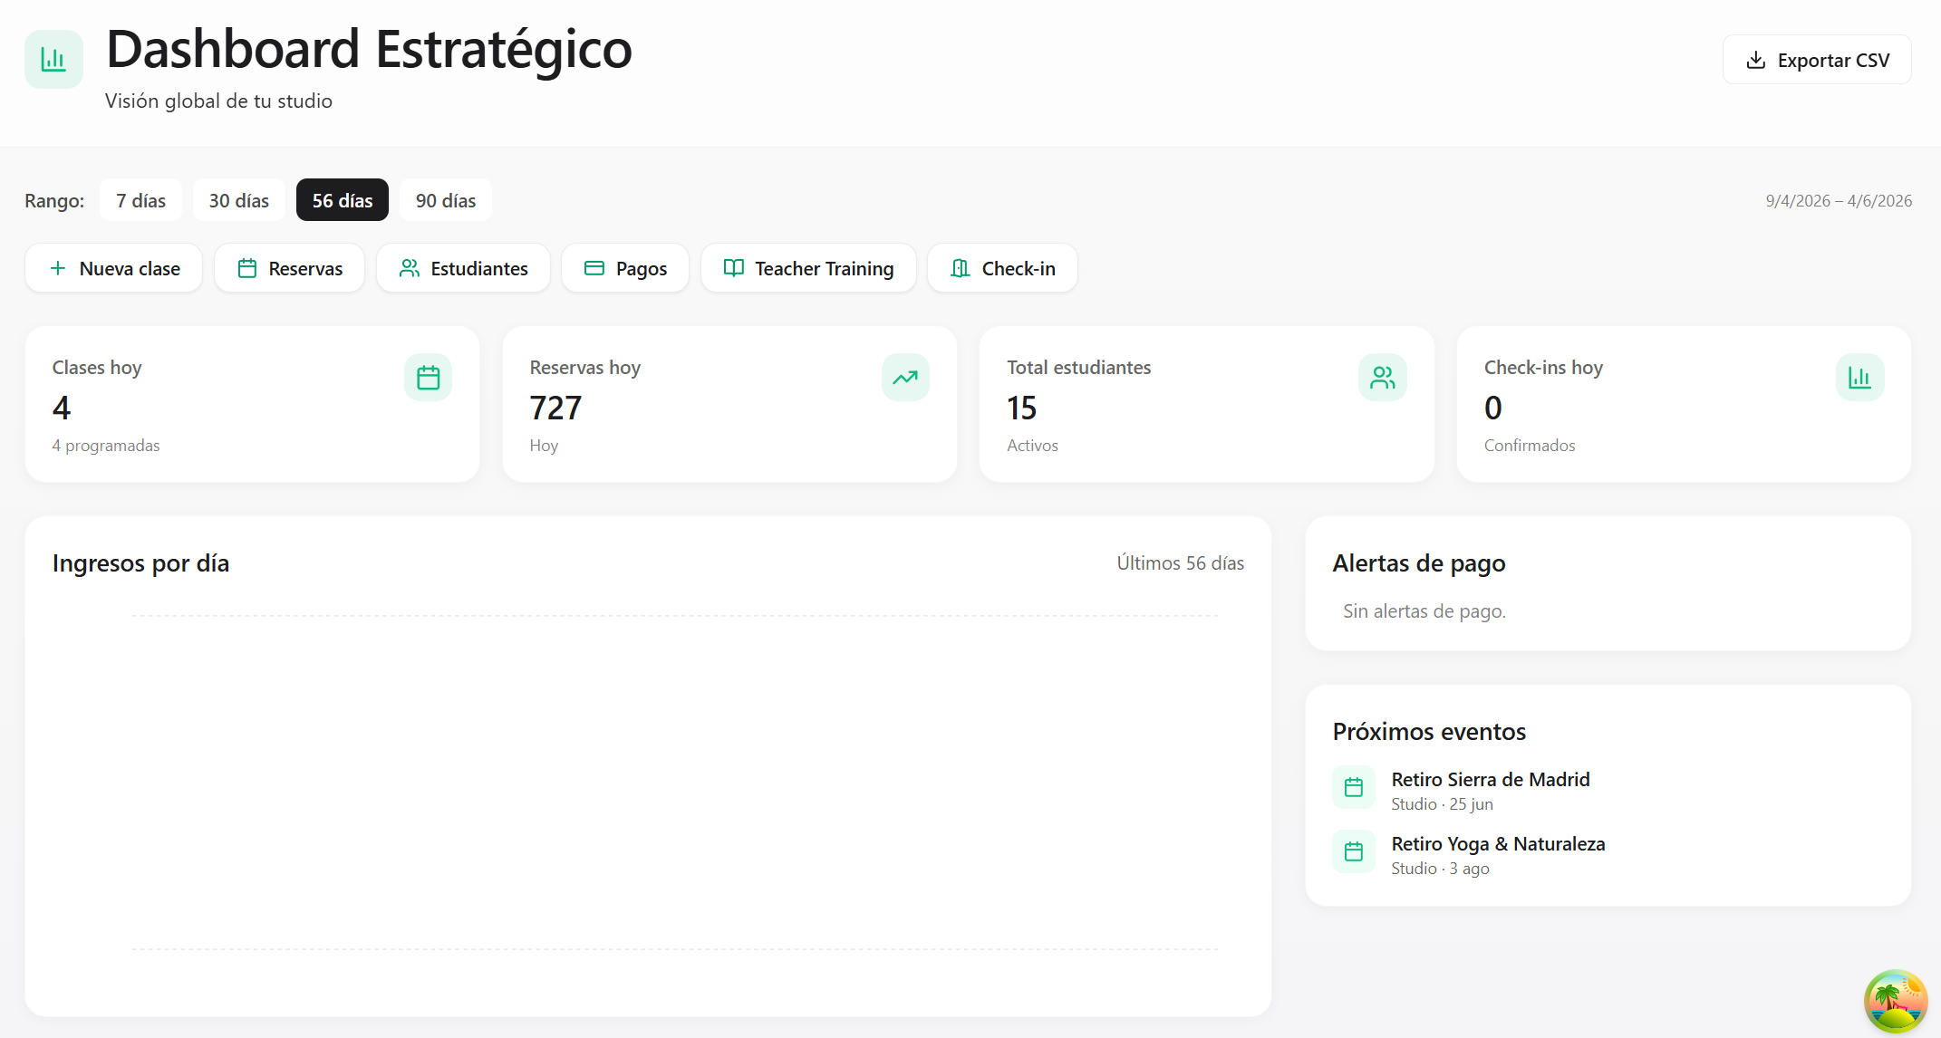The width and height of the screenshot is (1941, 1038).
Task: Click the users icon in Estudiantes button
Action: click(410, 268)
